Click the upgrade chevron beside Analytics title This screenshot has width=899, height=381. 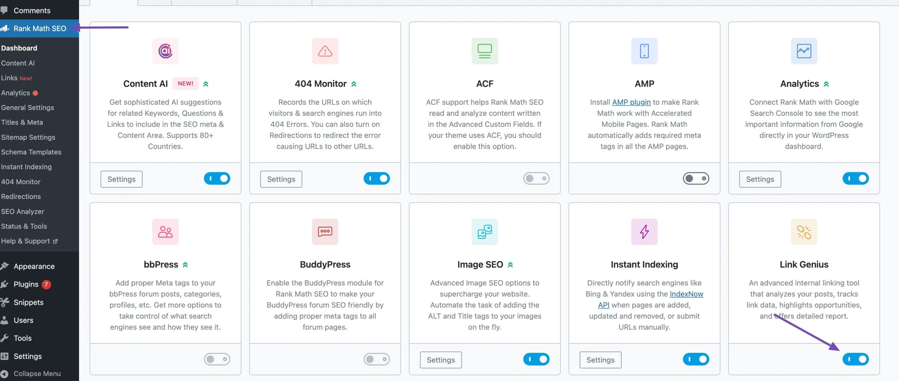point(826,84)
